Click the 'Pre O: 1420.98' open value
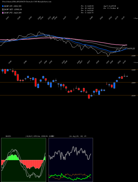 (87, 6)
